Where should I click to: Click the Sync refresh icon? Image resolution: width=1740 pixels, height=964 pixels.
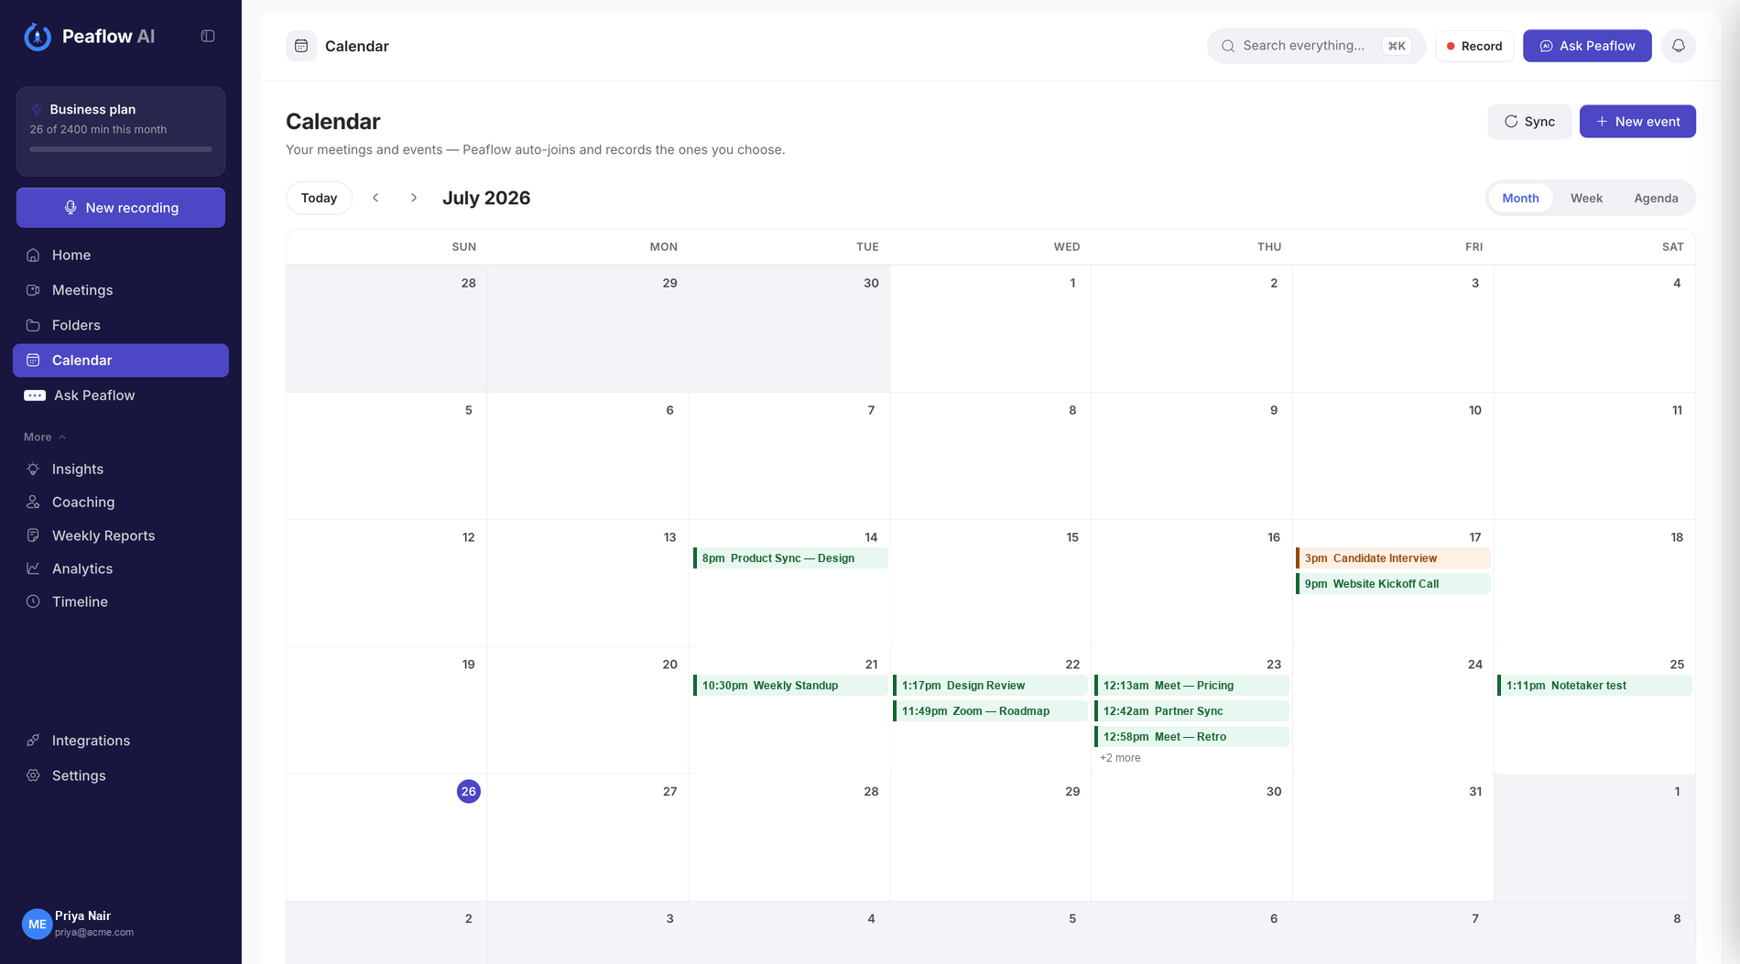tap(1511, 122)
